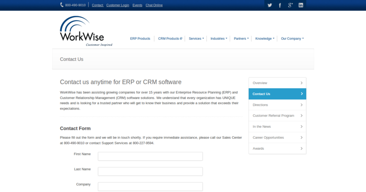The image size is (366, 192).
Task: Select Directions in the sidebar
Action: pos(277,105)
